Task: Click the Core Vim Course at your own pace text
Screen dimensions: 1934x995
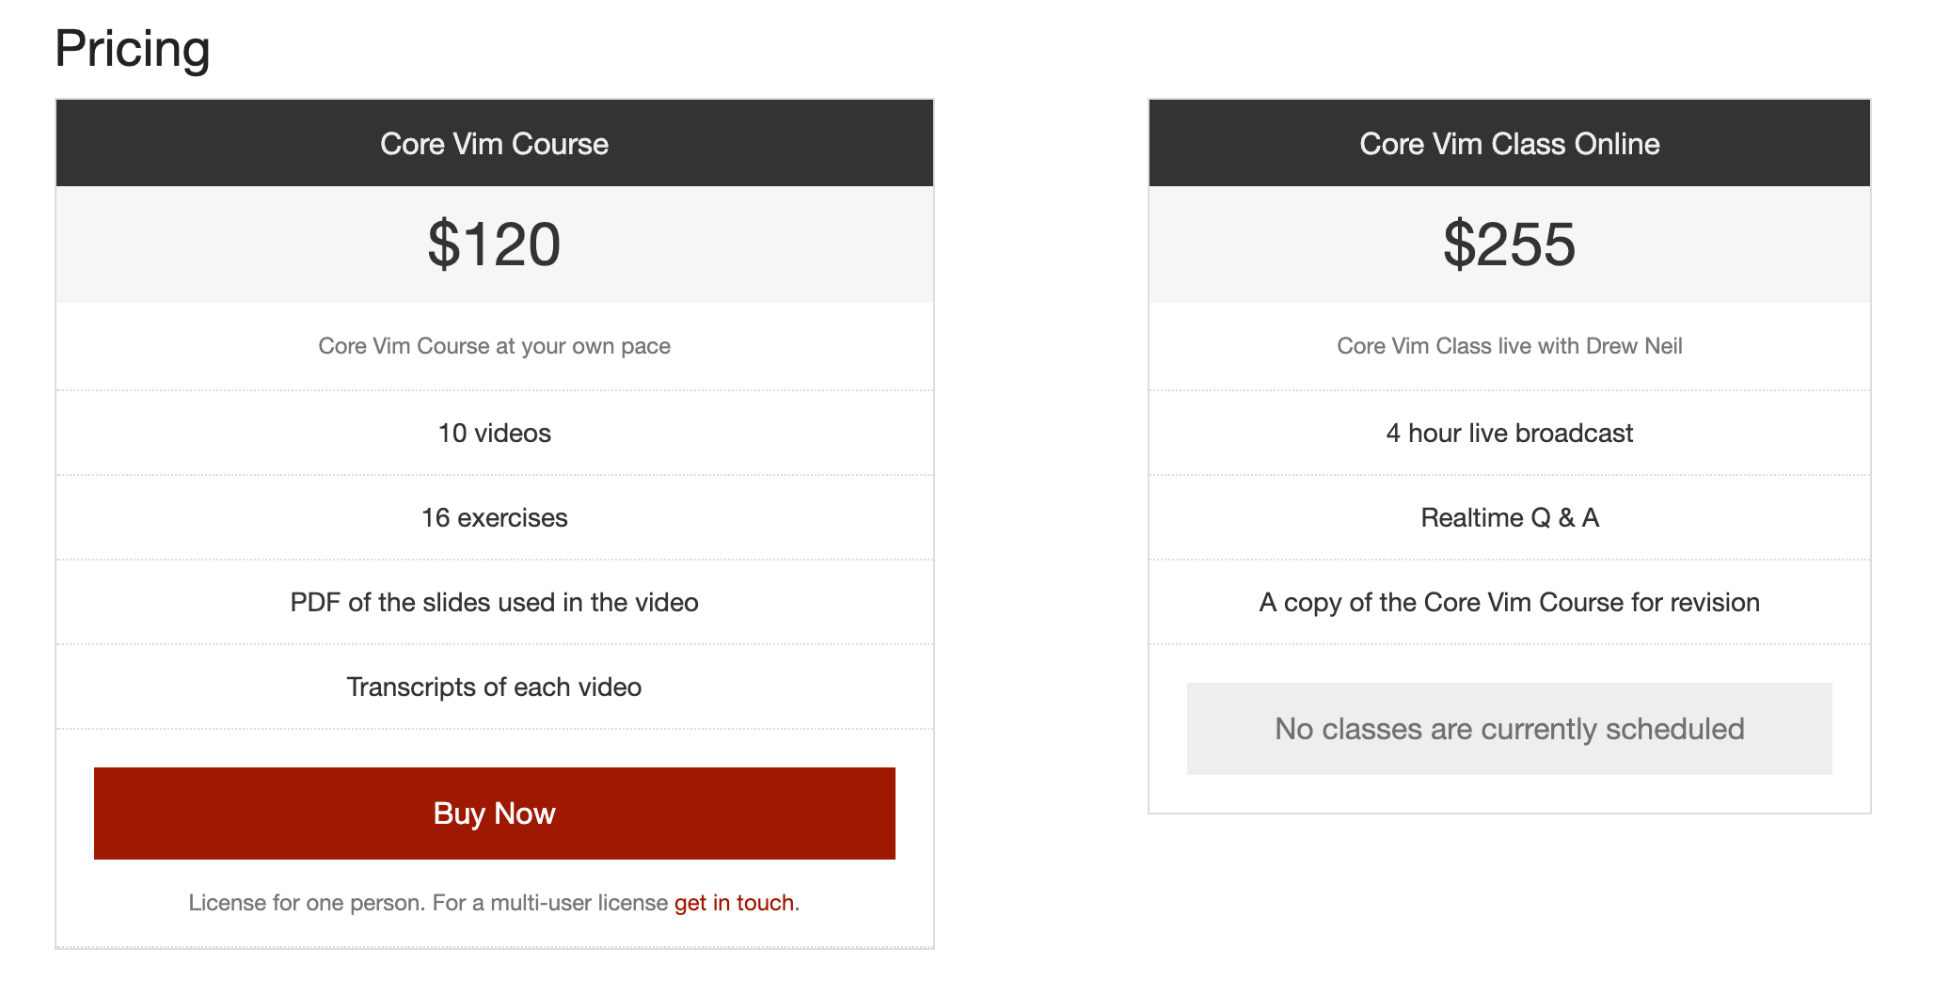Action: click(x=494, y=345)
